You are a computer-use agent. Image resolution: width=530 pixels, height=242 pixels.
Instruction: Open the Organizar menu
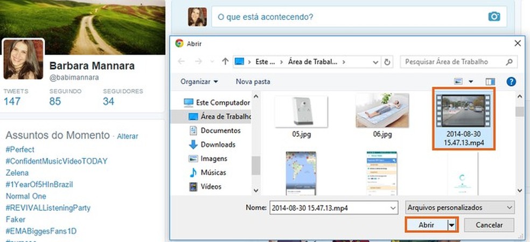199,81
